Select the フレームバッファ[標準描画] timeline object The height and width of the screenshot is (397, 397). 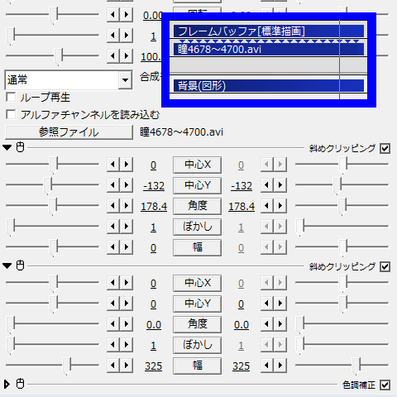pyautogui.click(x=269, y=31)
